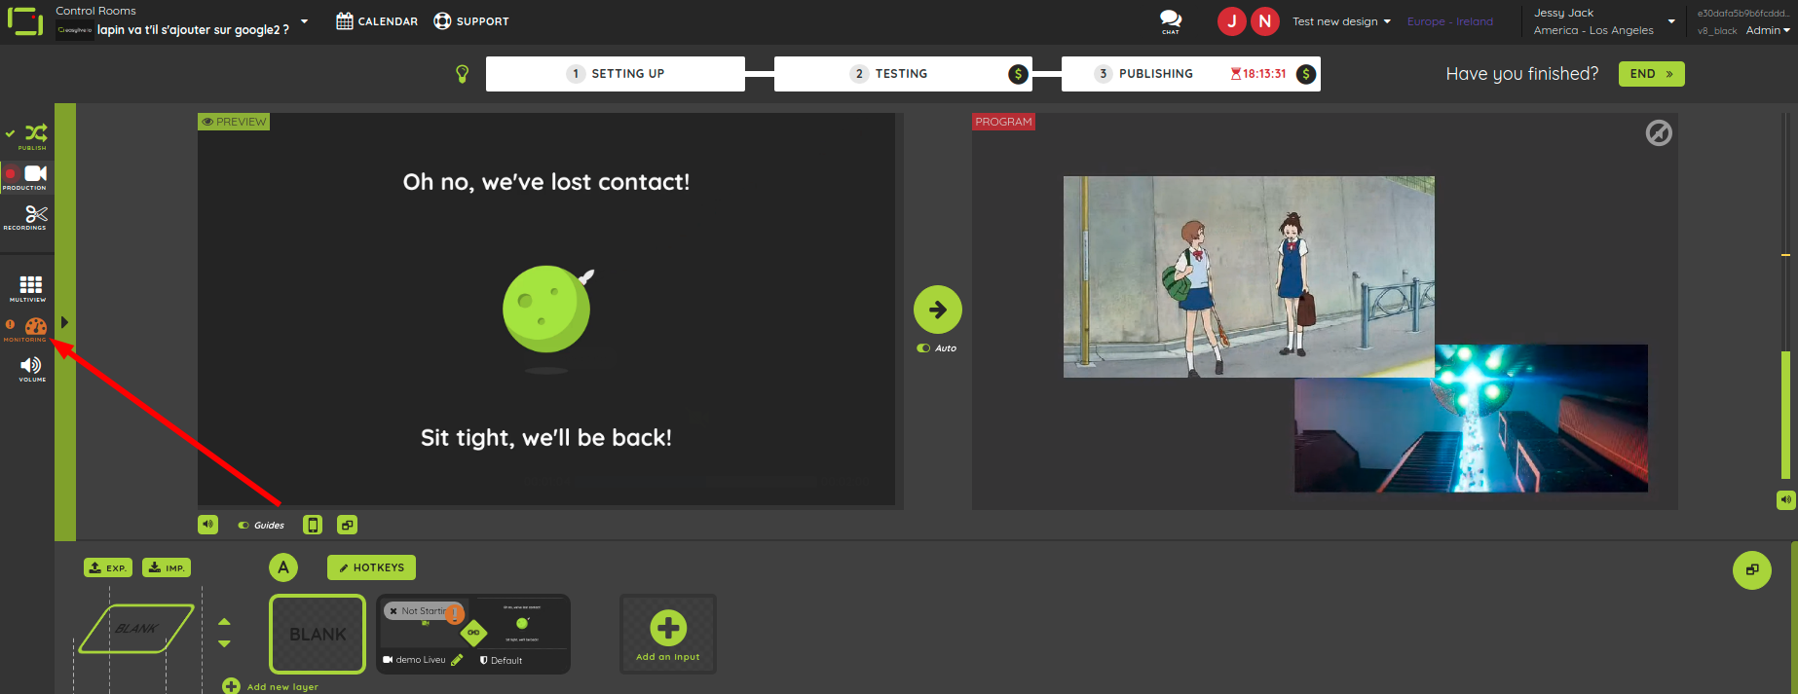This screenshot has width=1798, height=694.
Task: Open the Admin dropdown
Action: pos(1768,30)
